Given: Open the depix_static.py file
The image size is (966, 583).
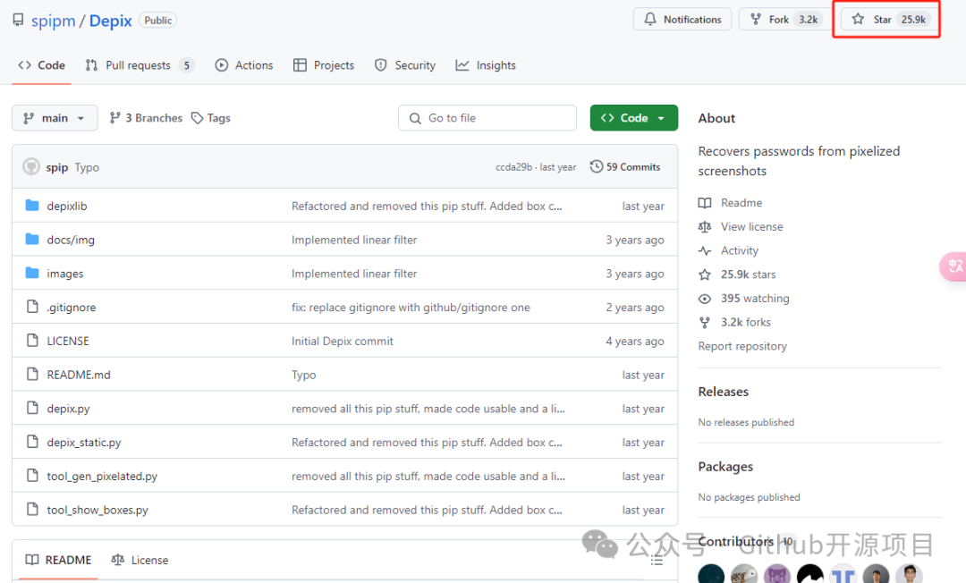Looking at the screenshot, I should pyautogui.click(x=84, y=443).
